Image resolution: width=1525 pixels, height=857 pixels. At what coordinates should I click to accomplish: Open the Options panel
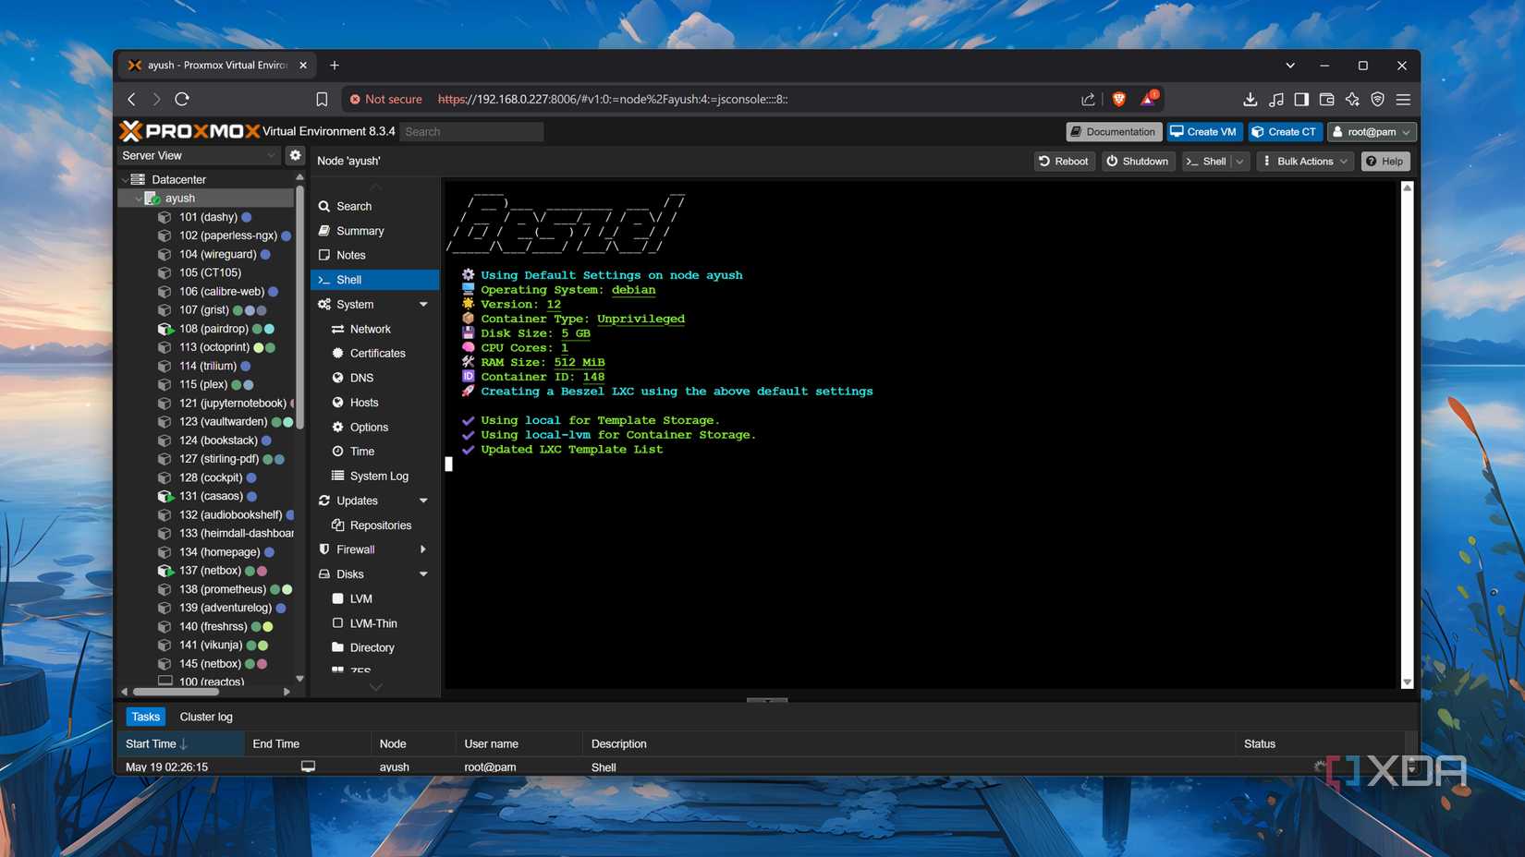369,427
